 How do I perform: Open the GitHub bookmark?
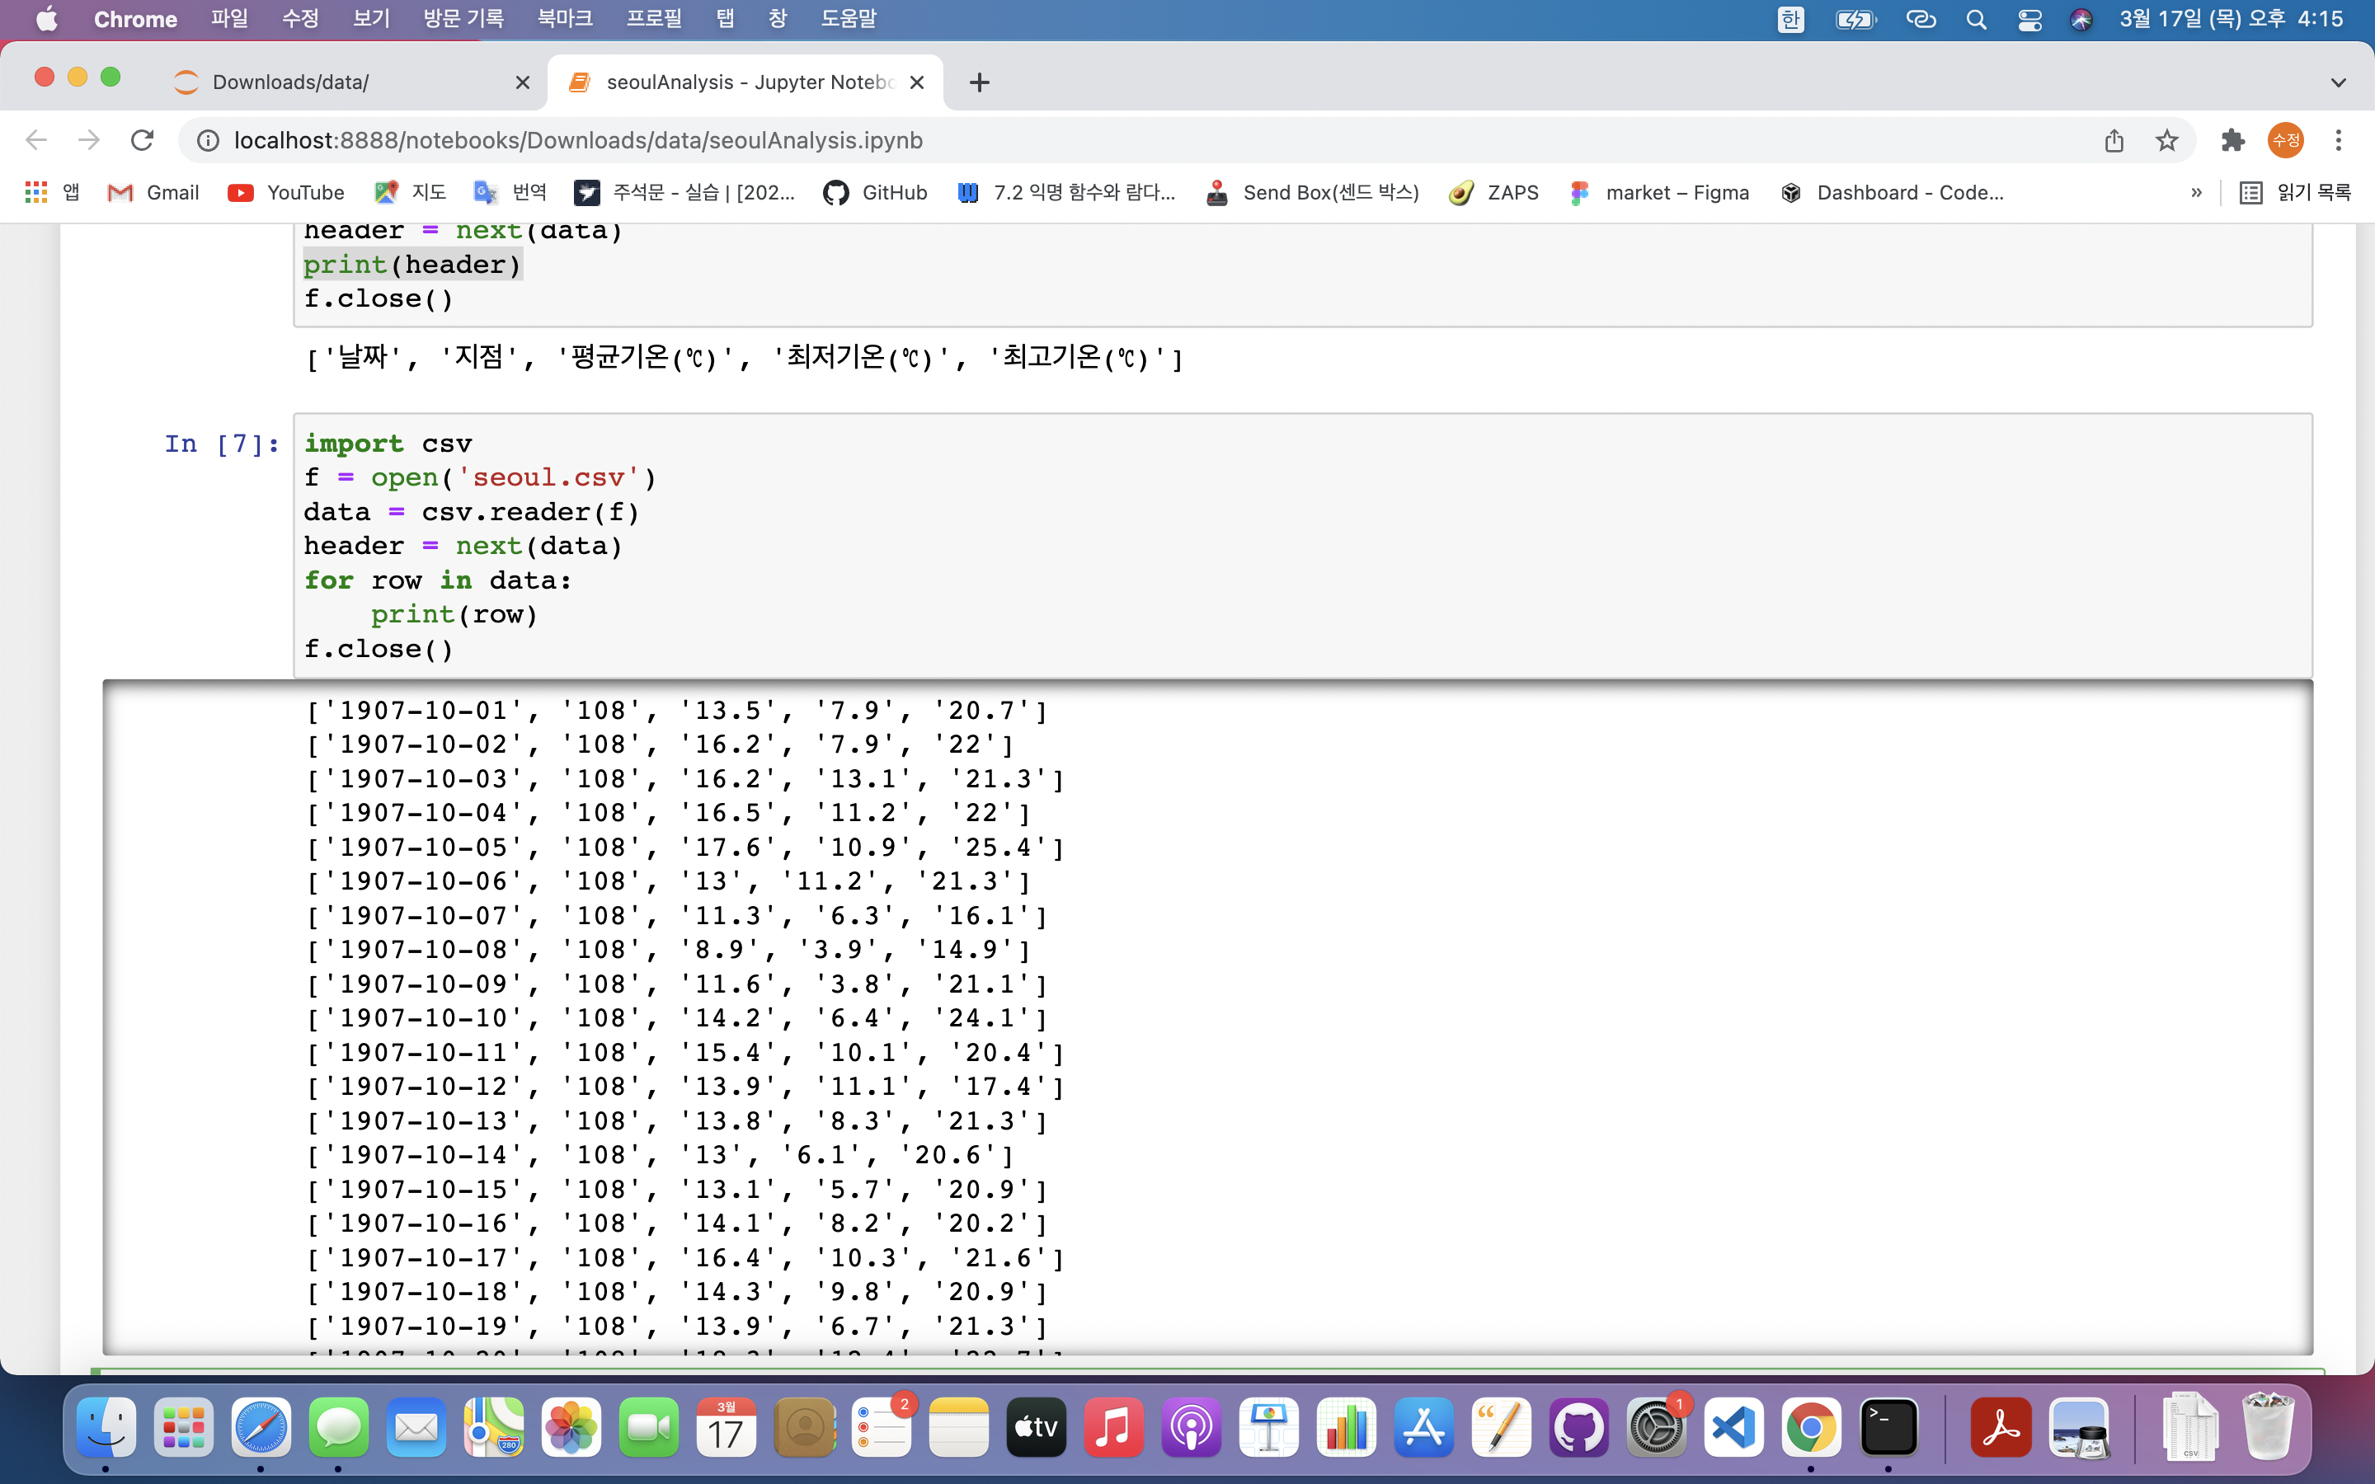[876, 192]
